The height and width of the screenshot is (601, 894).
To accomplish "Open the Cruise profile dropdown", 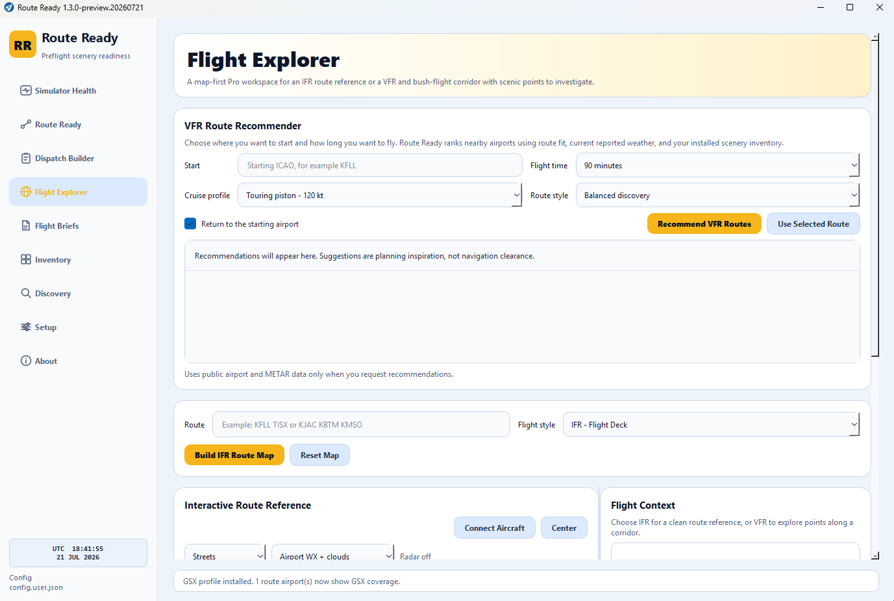I will pos(380,195).
